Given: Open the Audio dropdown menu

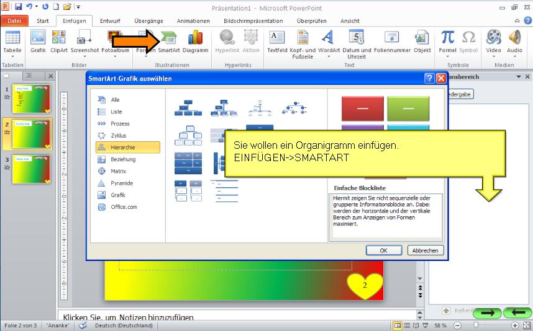Looking at the screenshot, I should tap(514, 57).
